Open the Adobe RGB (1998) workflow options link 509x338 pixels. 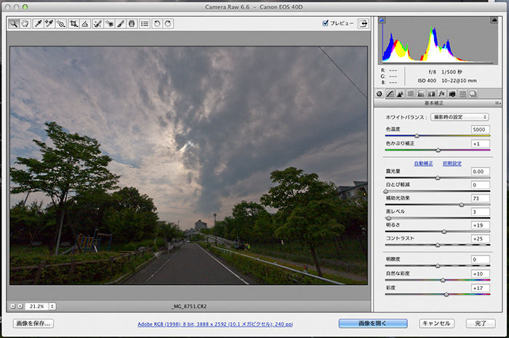215,324
